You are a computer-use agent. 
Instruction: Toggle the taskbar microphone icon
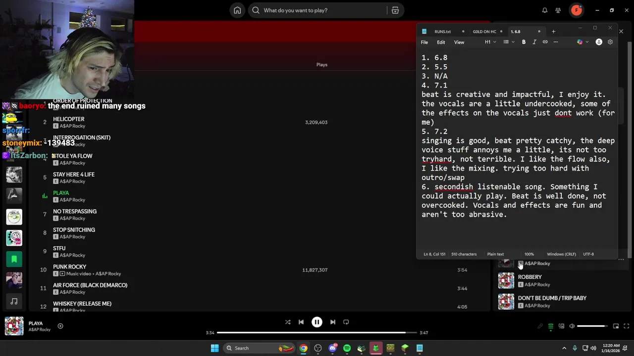pos(575,348)
